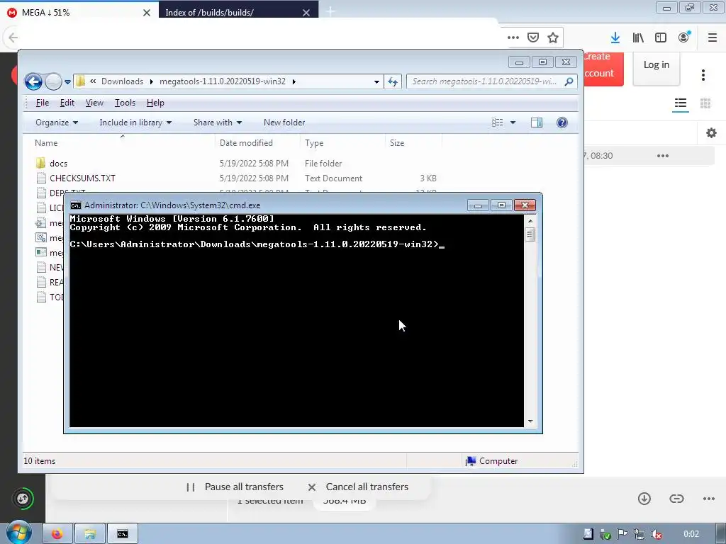This screenshot has width=726, height=544.
Task: Open the MEGA settings gear icon
Action: (x=711, y=133)
